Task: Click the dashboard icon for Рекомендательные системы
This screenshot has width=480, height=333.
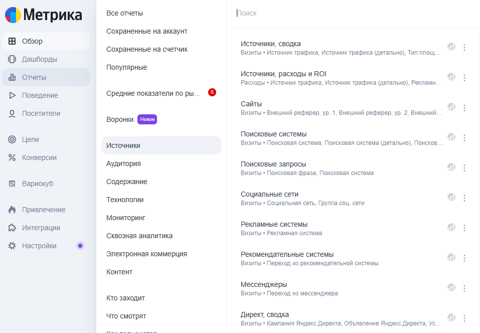Action: pos(451,257)
